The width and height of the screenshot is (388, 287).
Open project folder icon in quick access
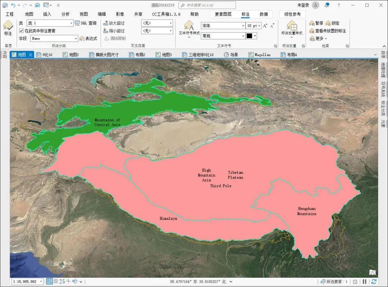(37, 5)
